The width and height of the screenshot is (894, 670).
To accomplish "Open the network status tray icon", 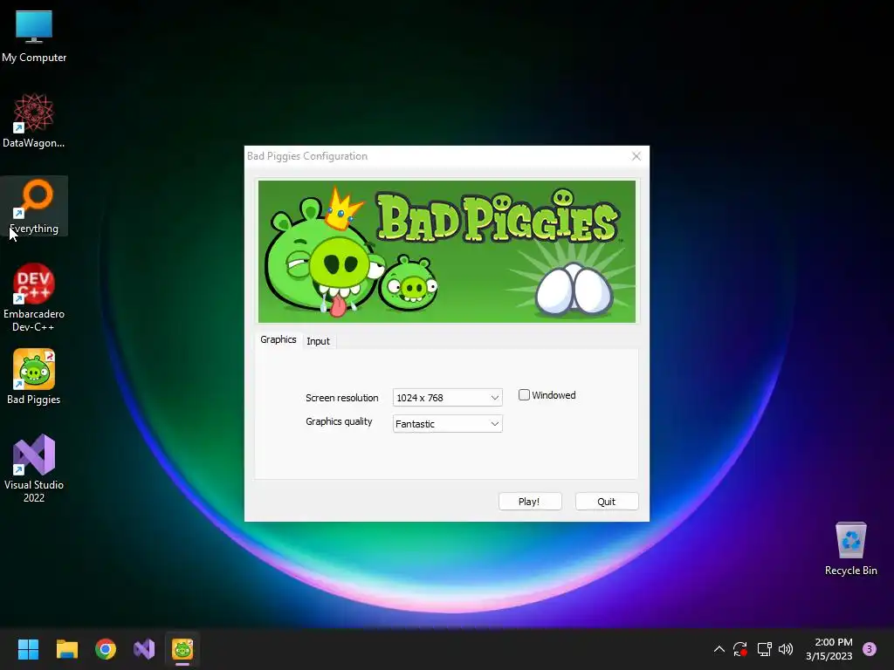I will (x=764, y=649).
